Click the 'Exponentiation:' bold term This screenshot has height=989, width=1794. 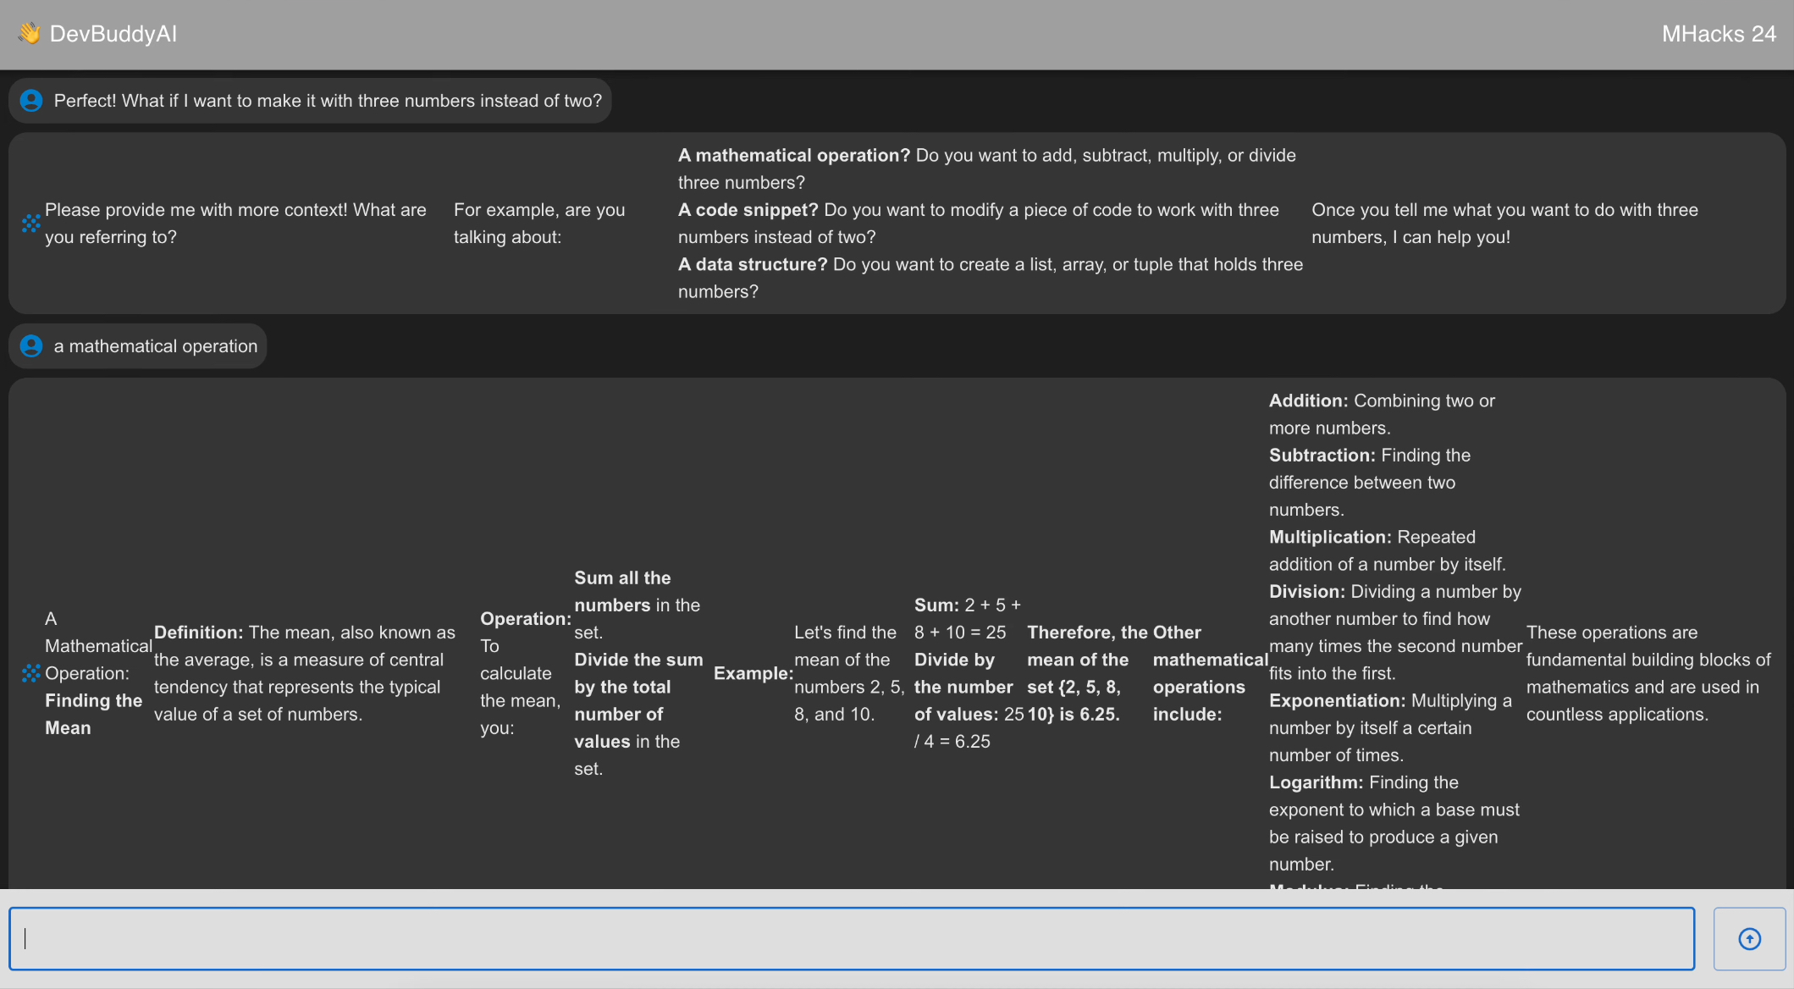[x=1337, y=701]
